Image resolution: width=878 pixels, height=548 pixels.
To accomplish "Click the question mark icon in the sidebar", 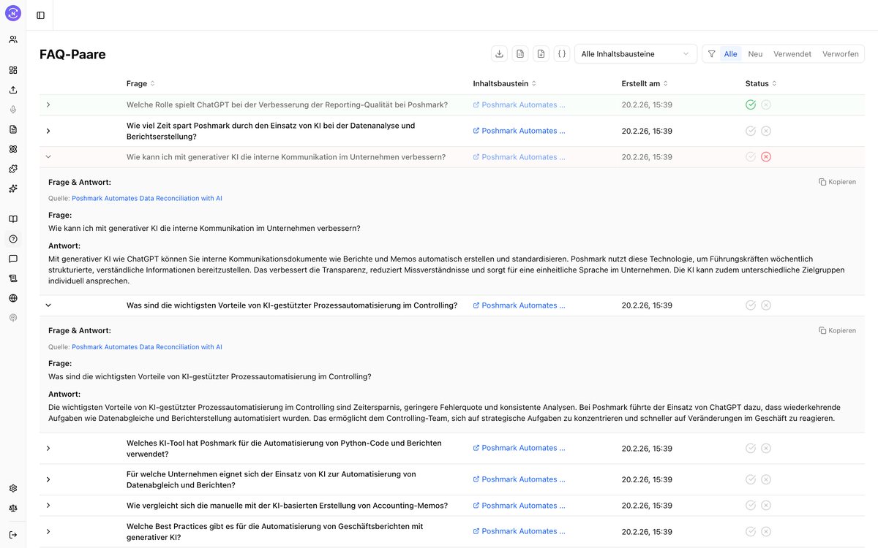I will (x=13, y=239).
